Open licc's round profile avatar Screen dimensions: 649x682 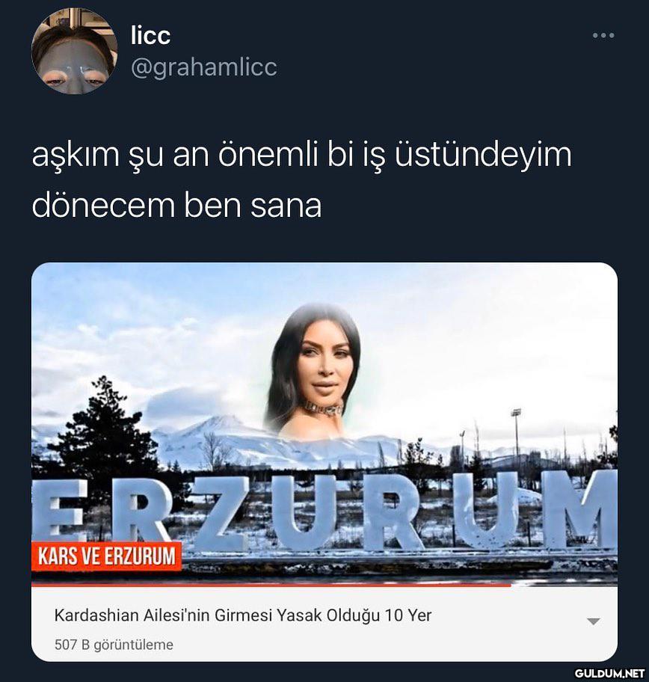point(74,51)
